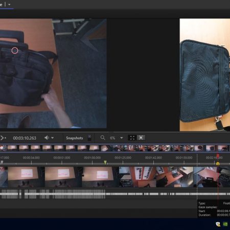
Task: Mute audio with the speaker icon
Action: 47,137
